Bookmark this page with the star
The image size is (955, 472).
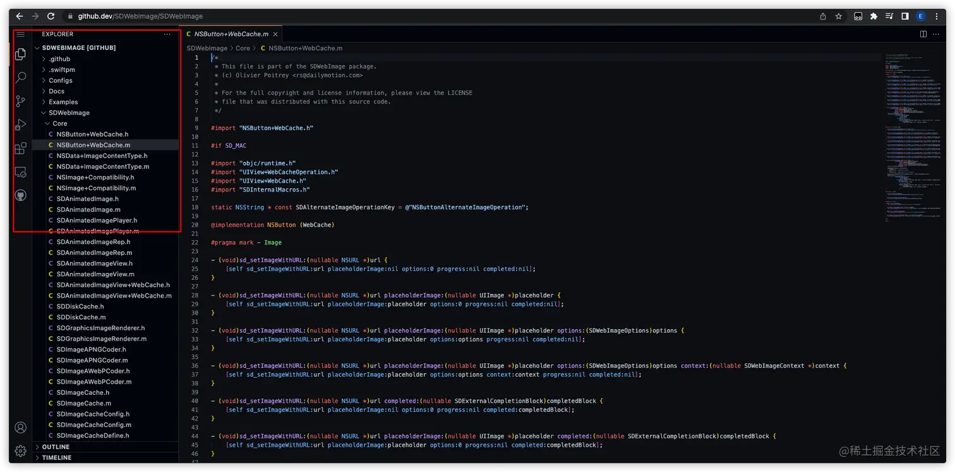[839, 16]
